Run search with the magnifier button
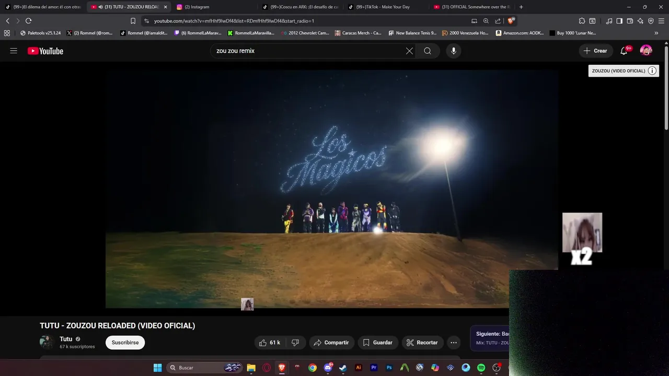The width and height of the screenshot is (669, 376). point(428,51)
